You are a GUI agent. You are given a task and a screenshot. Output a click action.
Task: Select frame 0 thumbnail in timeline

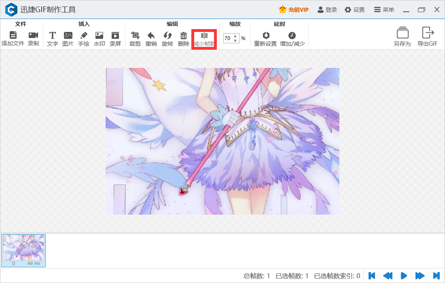coord(23,251)
